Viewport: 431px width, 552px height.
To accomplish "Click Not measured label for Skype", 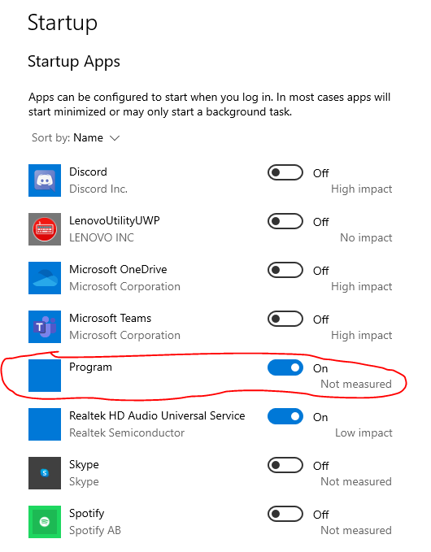I will click(x=356, y=481).
